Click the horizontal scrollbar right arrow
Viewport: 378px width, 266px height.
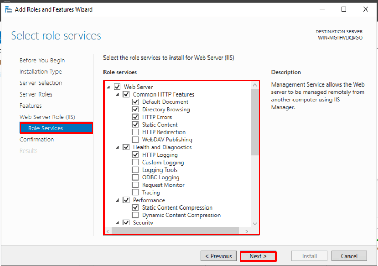(x=246, y=231)
